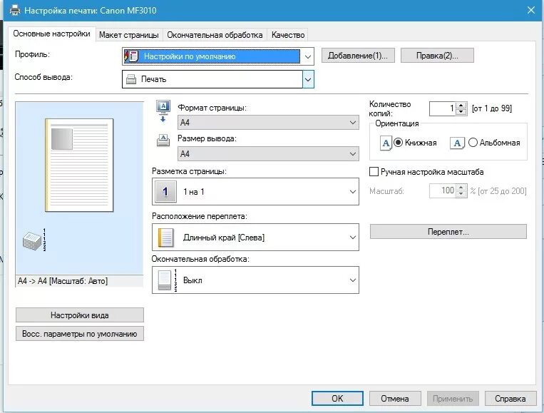Click the long edge binding location icon

pyautogui.click(x=165, y=238)
